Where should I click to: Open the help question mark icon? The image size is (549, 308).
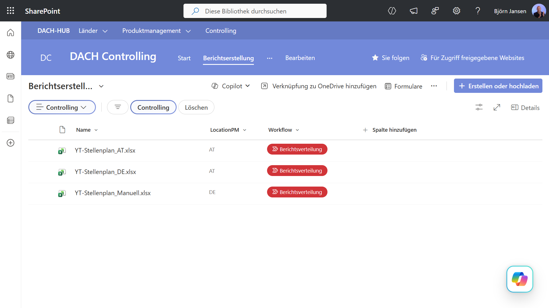pyautogui.click(x=477, y=11)
